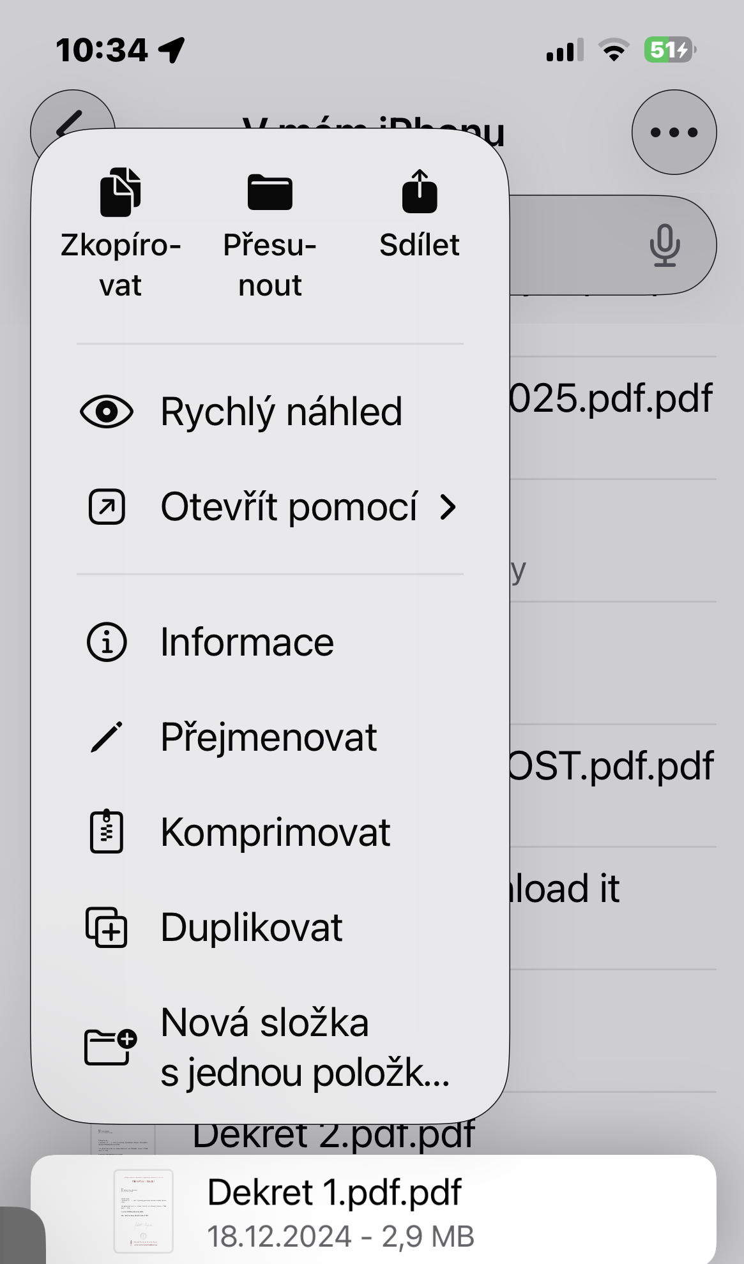Choose Komprimovat from the context menu
Screen dimensions: 744x1264
tap(275, 832)
